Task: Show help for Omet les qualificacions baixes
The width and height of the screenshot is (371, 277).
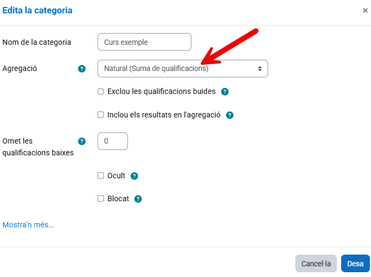Action: (82, 141)
